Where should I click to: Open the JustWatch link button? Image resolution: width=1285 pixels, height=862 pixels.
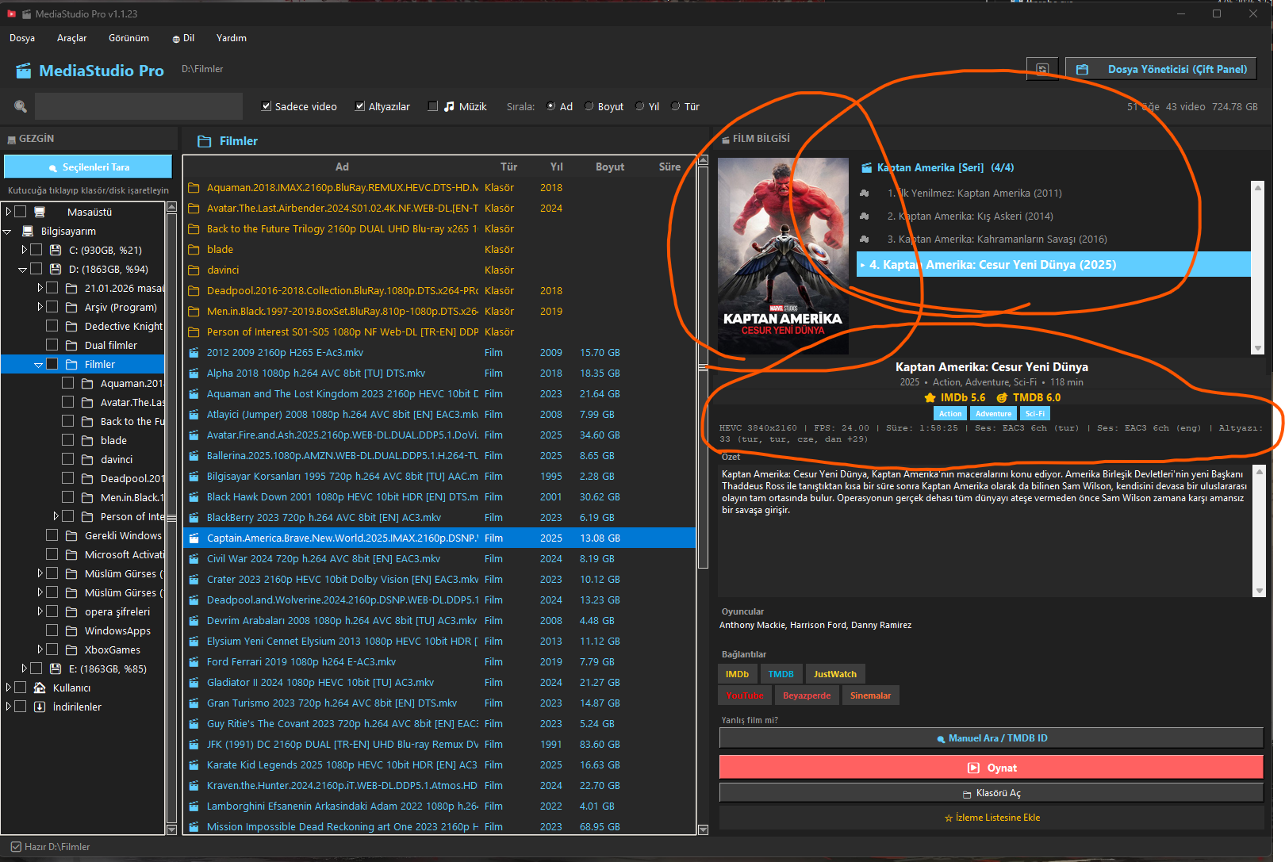point(835,674)
